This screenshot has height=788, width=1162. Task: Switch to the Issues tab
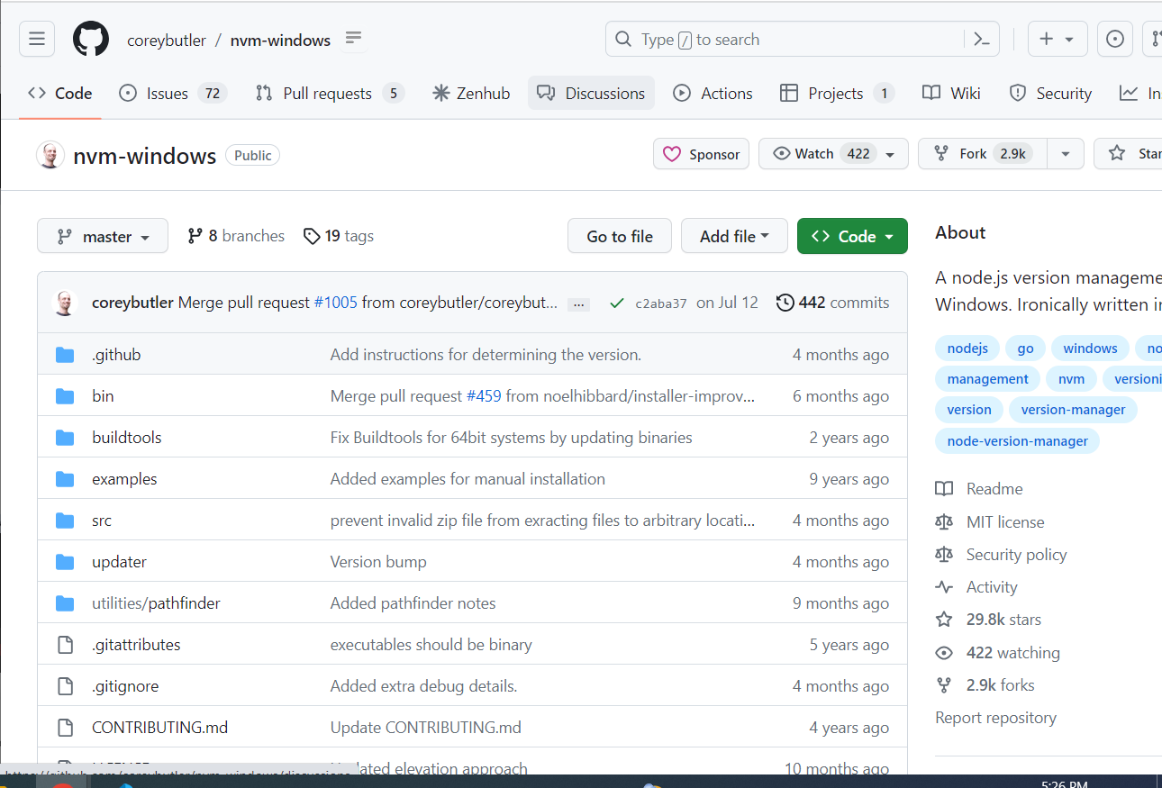click(x=172, y=93)
